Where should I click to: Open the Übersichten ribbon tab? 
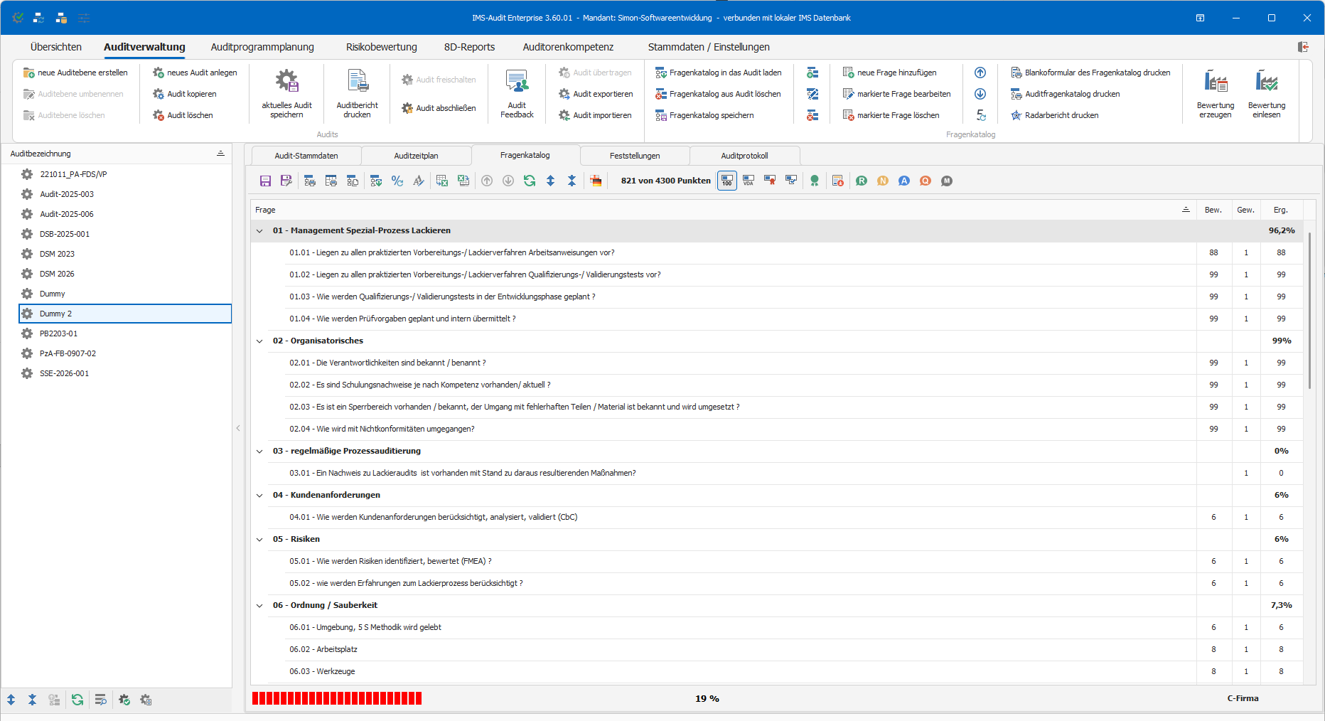pos(56,47)
